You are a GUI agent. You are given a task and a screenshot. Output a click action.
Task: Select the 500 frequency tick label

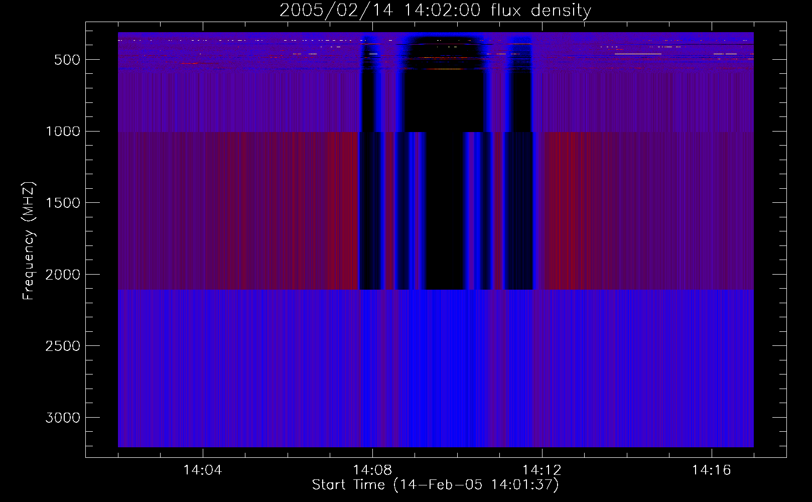pos(67,60)
